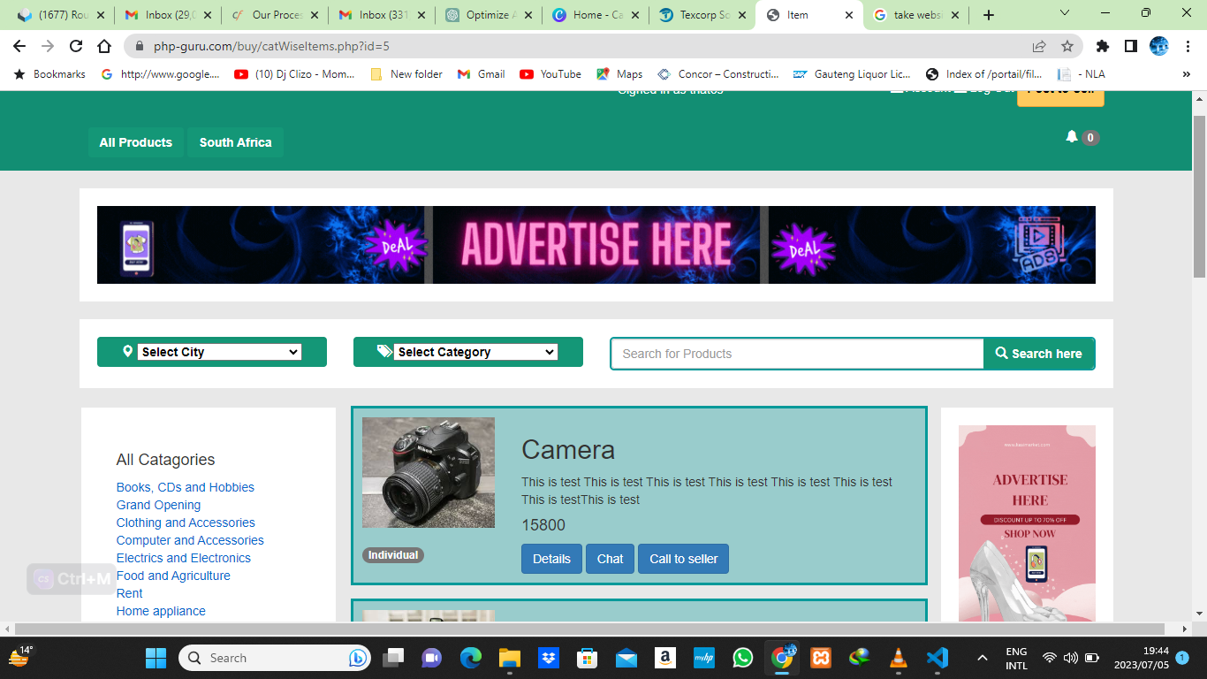
Task: Open XAMPP from the taskbar
Action: coord(820,658)
